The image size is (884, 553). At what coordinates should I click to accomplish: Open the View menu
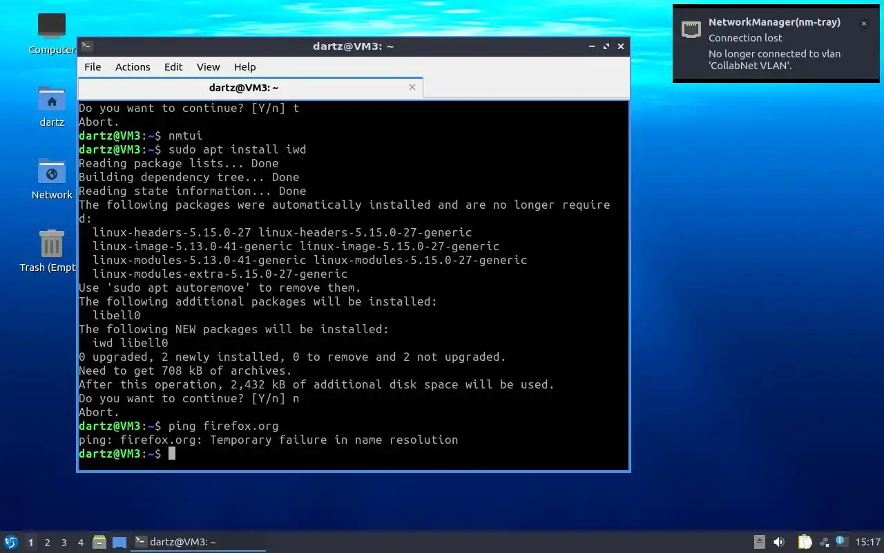208,67
